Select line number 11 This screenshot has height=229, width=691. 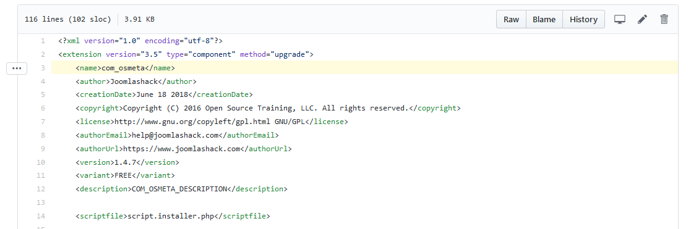point(41,176)
